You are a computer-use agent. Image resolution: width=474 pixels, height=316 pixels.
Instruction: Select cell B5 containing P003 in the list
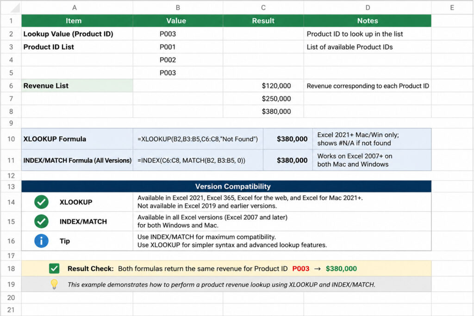tap(178, 73)
